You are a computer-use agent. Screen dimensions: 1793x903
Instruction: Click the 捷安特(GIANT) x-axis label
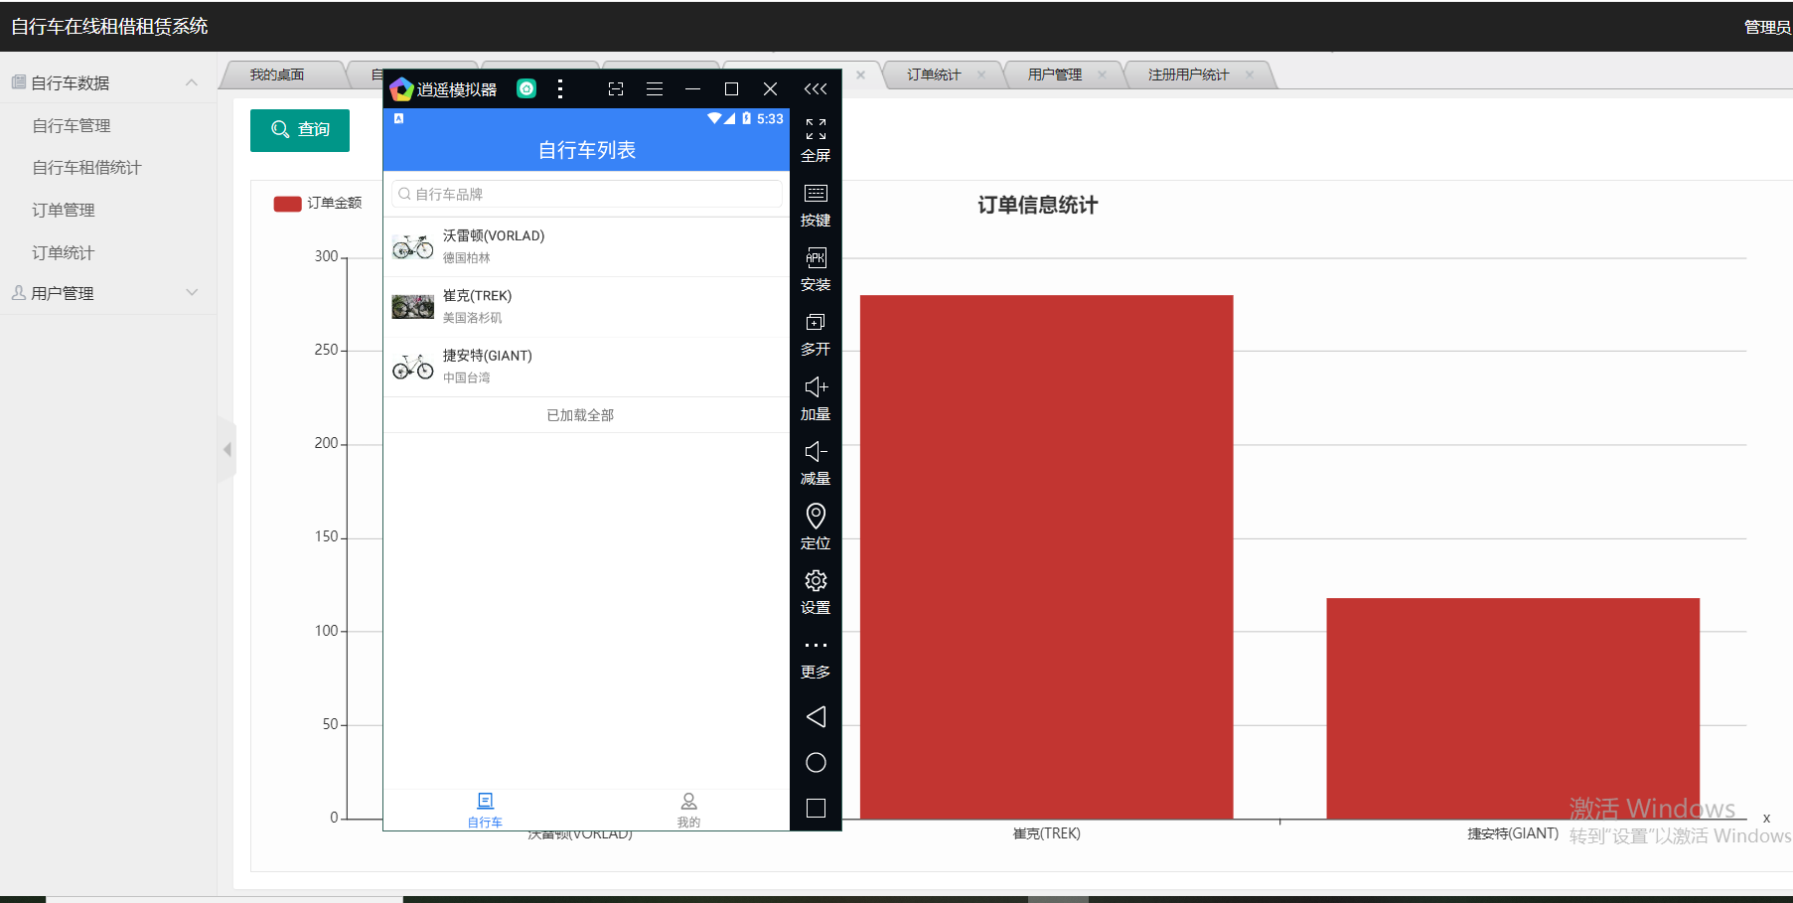(x=1513, y=833)
